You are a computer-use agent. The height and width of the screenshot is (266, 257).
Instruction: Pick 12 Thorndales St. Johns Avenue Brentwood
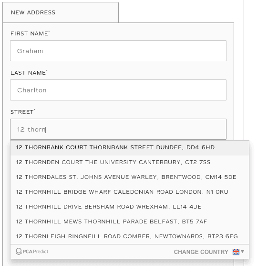coord(130,177)
